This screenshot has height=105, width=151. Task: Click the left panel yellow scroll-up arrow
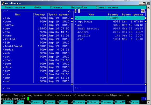[72, 18]
